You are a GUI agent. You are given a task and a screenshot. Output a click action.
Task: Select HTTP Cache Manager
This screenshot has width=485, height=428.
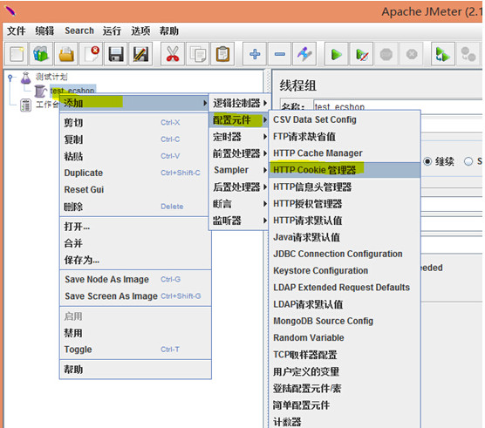[x=345, y=153]
